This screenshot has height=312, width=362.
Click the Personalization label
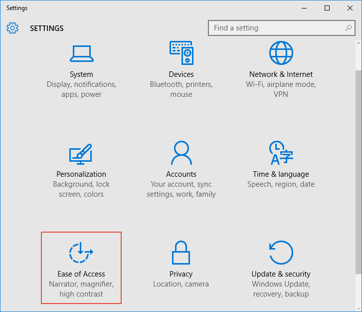81,174
